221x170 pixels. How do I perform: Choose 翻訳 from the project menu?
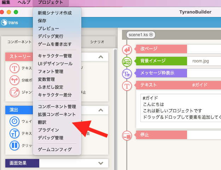coord(42,122)
